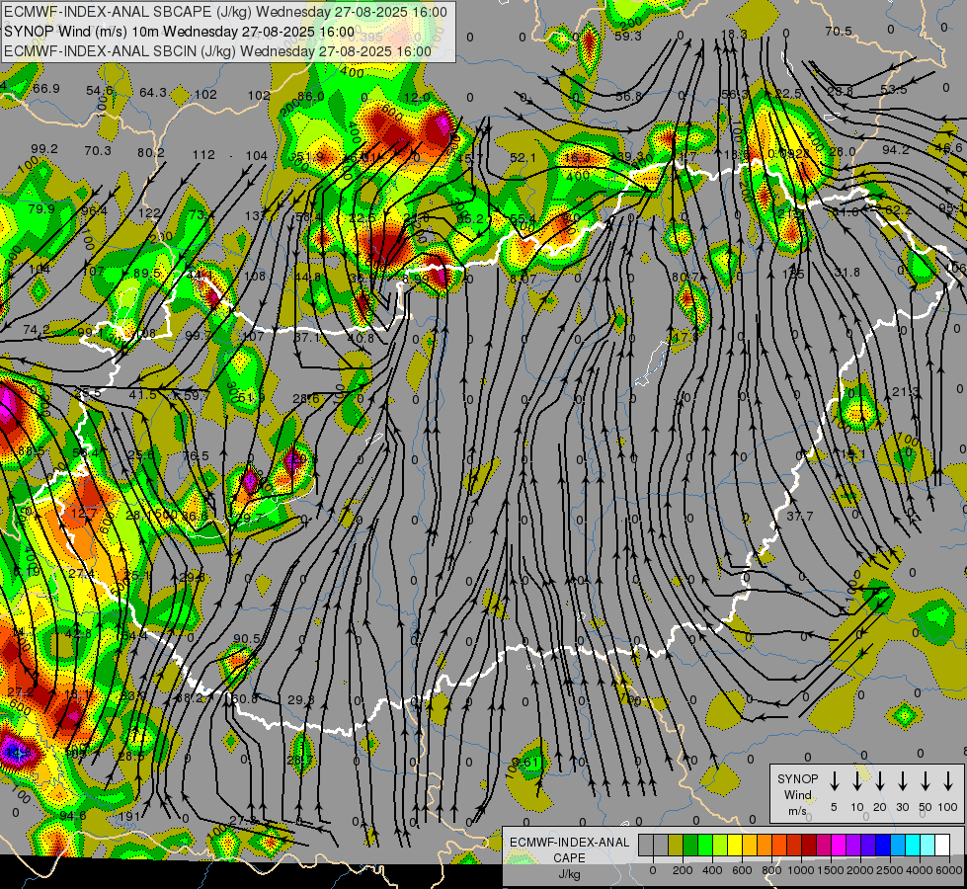
Task: Click the SBCAPE title line in the header
Action: pyautogui.click(x=226, y=12)
